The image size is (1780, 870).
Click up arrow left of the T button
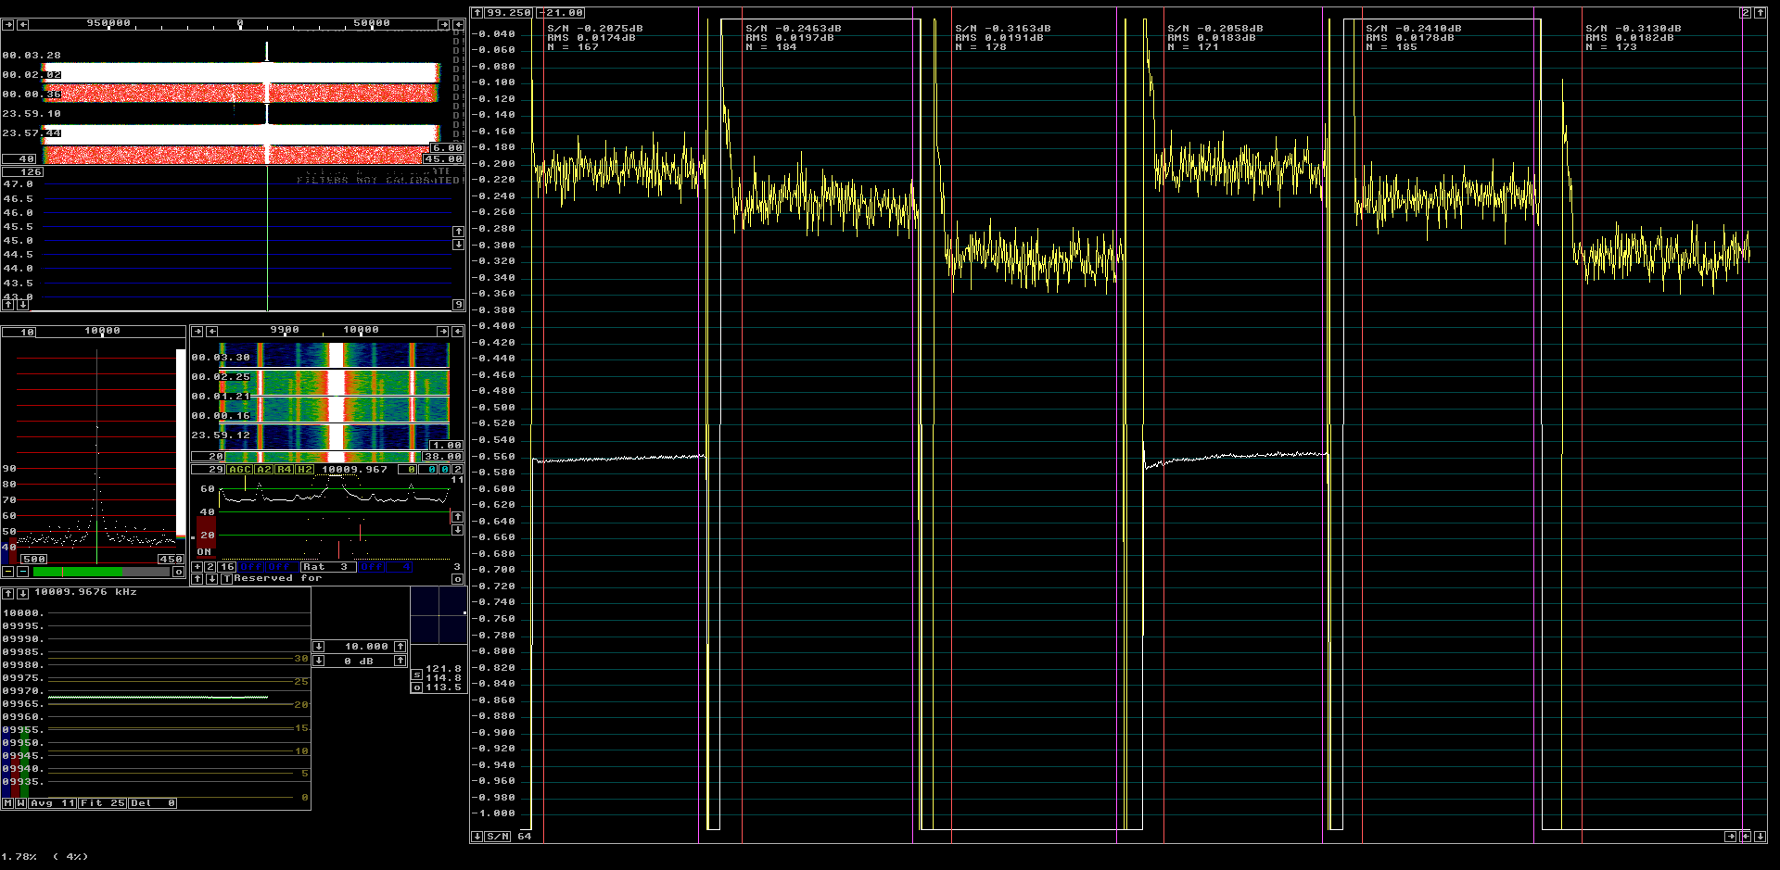tap(197, 578)
